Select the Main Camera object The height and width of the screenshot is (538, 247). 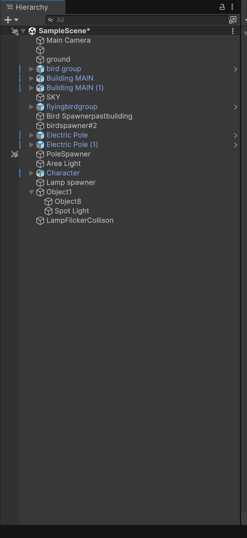pyautogui.click(x=68, y=40)
